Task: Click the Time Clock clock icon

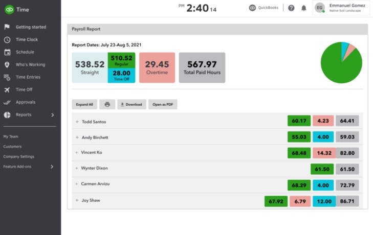Action: (x=7, y=40)
